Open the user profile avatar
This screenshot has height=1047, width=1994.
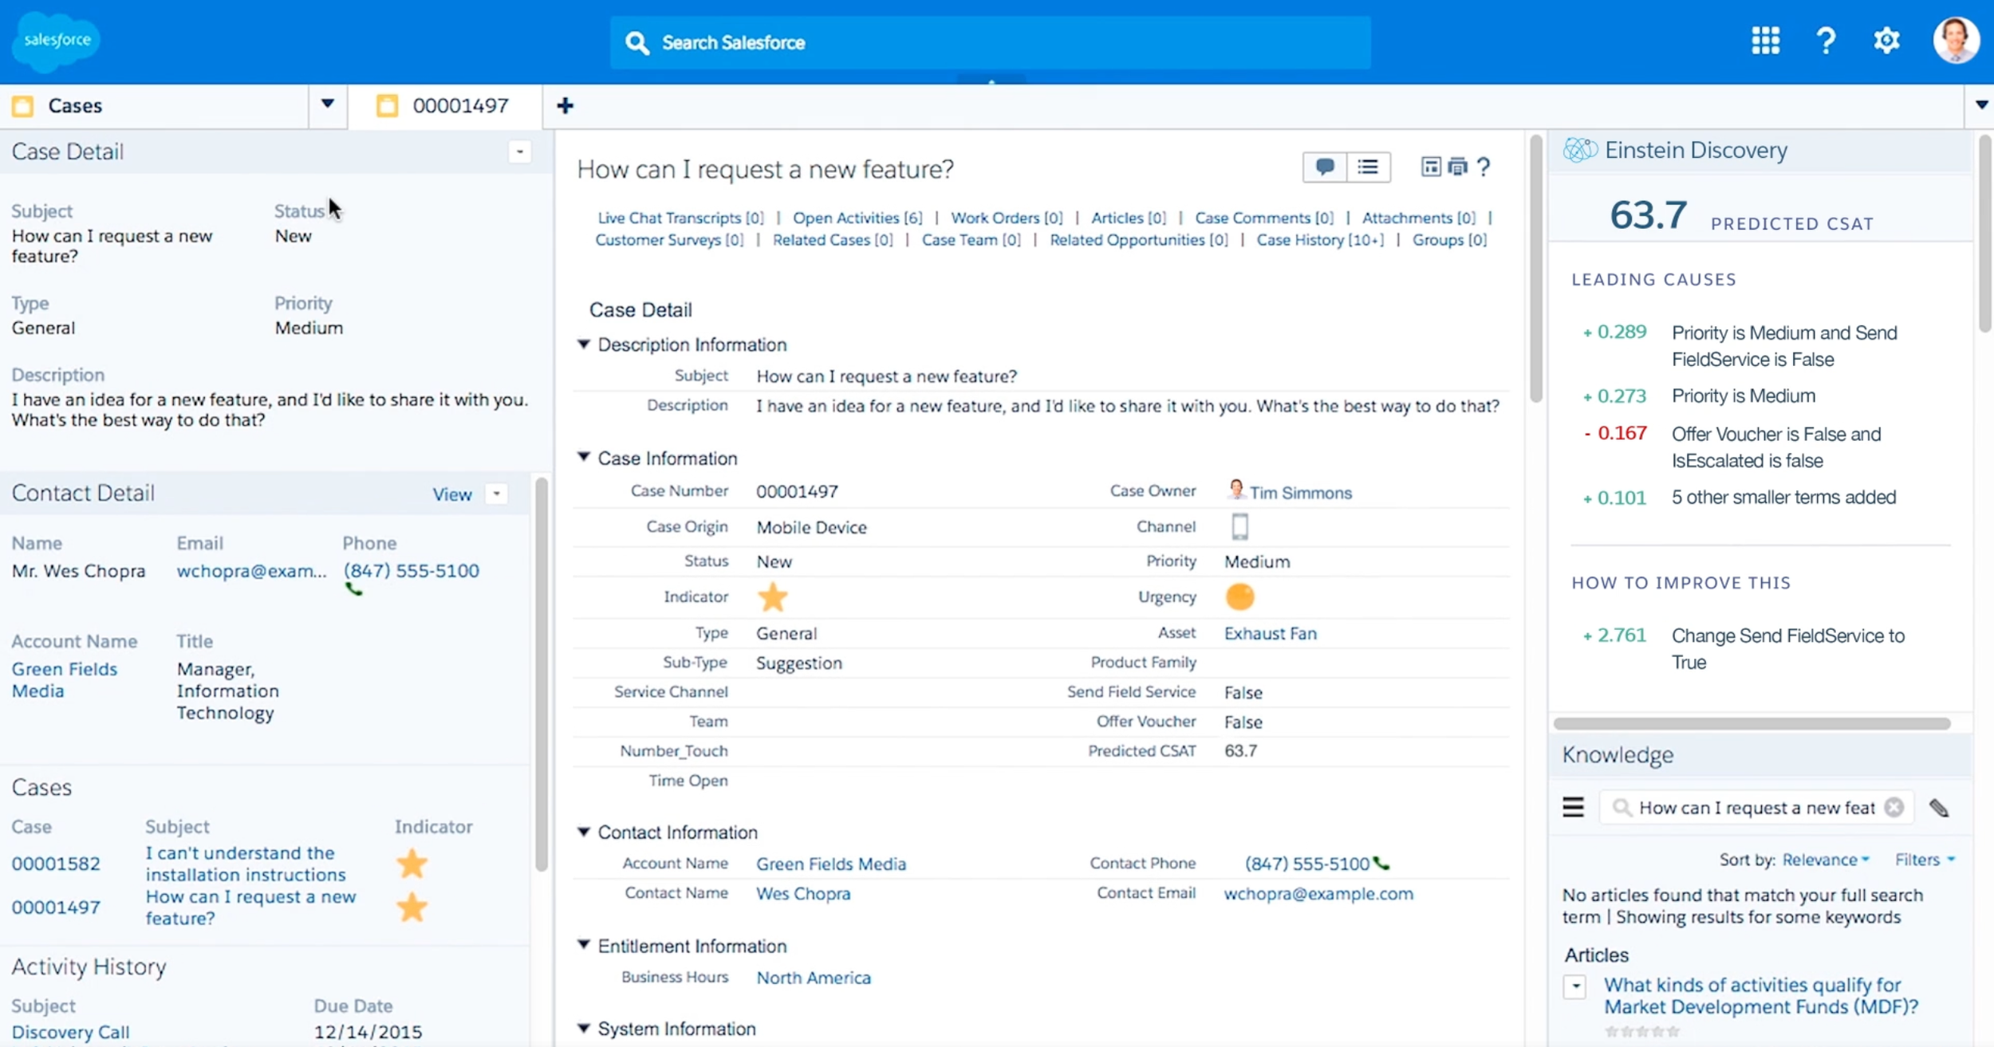[x=1956, y=40]
